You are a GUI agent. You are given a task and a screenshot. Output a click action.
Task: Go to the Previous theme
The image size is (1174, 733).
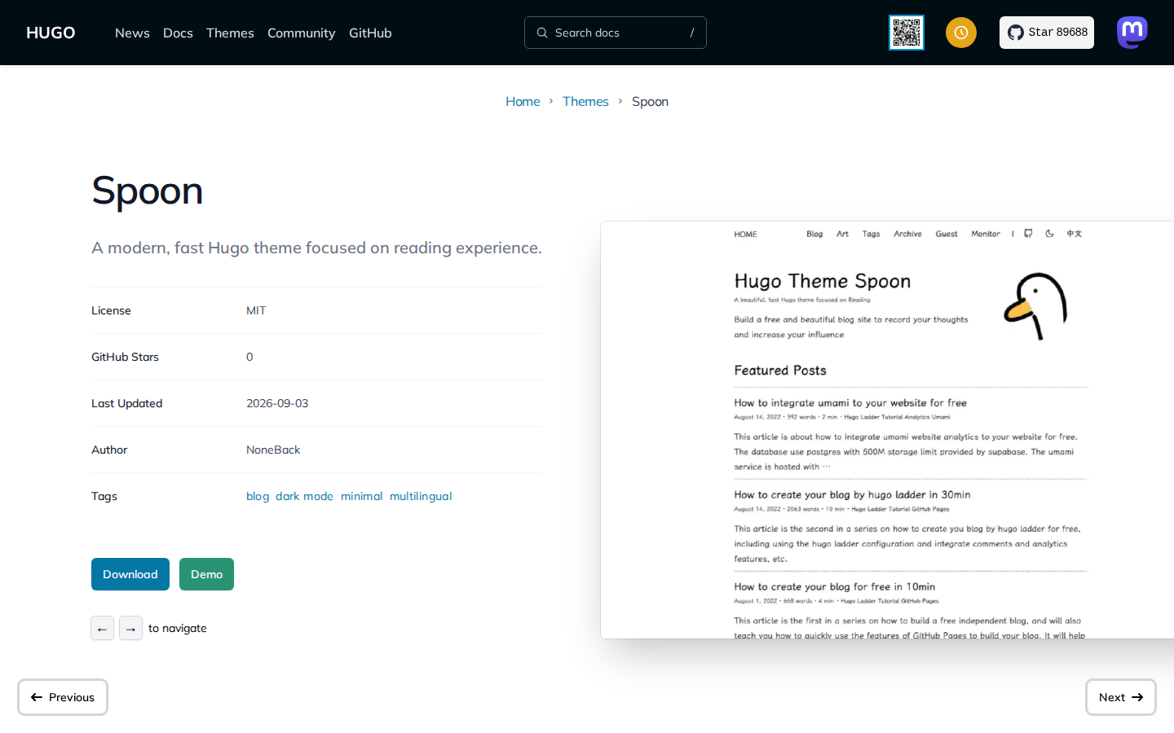63,697
